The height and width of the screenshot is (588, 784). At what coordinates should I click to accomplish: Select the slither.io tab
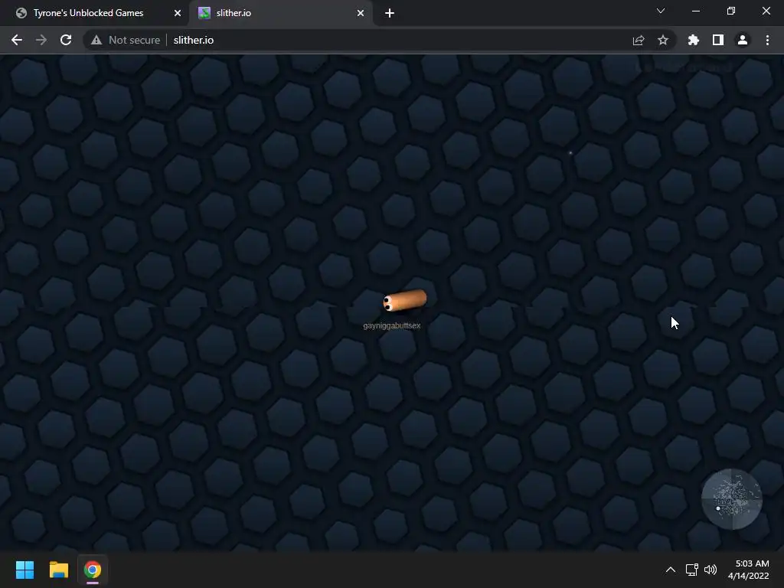point(282,13)
